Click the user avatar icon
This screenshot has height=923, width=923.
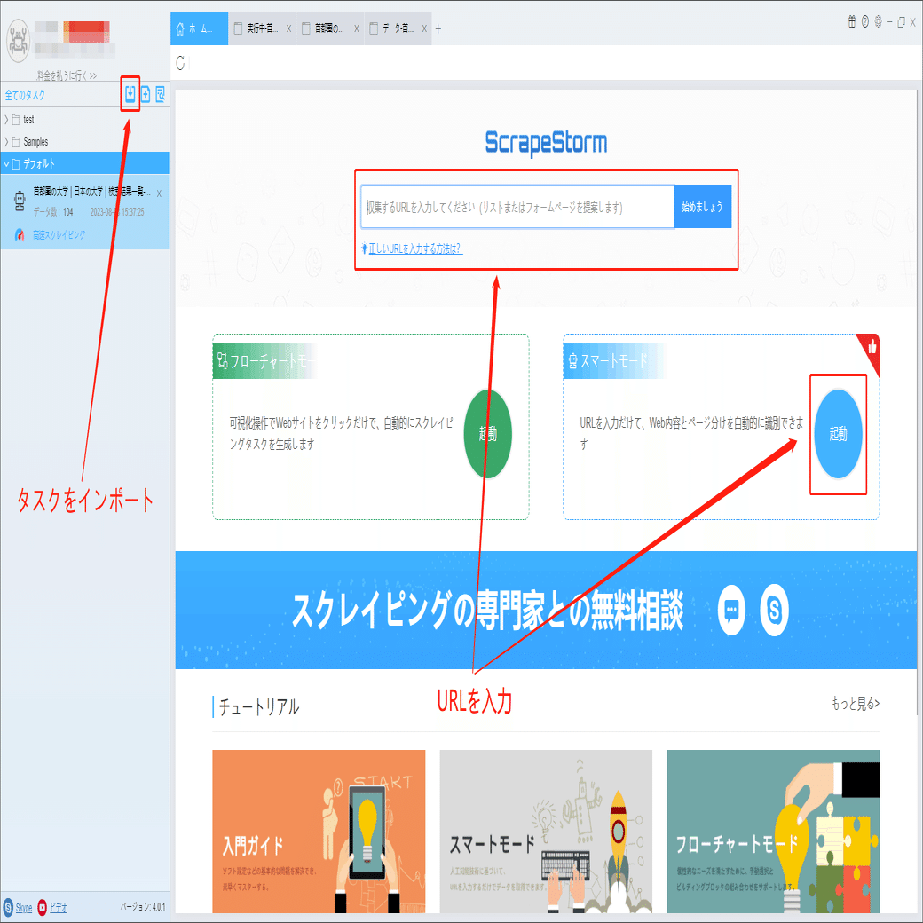tap(18, 41)
